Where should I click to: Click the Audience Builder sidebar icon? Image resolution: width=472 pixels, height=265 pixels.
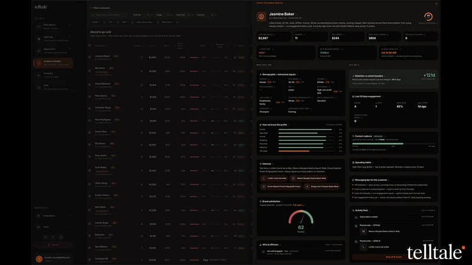(x=39, y=63)
